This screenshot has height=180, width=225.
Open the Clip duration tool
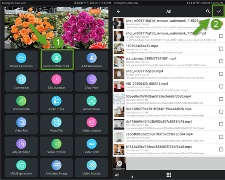click(57, 82)
